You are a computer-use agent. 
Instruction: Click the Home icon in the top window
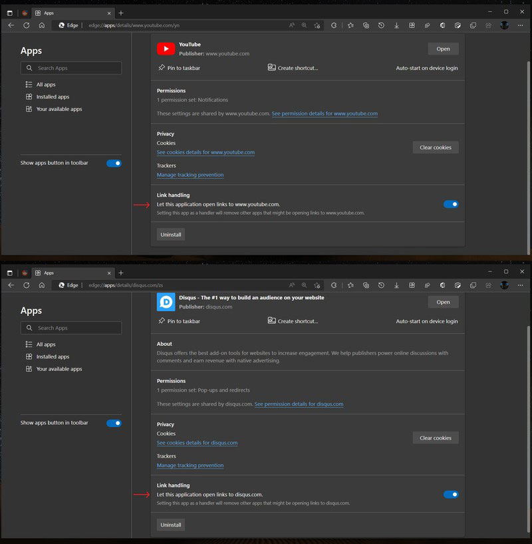(x=42, y=25)
